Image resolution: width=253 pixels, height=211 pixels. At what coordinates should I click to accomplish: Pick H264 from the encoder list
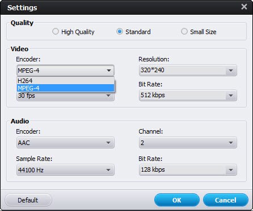point(65,81)
